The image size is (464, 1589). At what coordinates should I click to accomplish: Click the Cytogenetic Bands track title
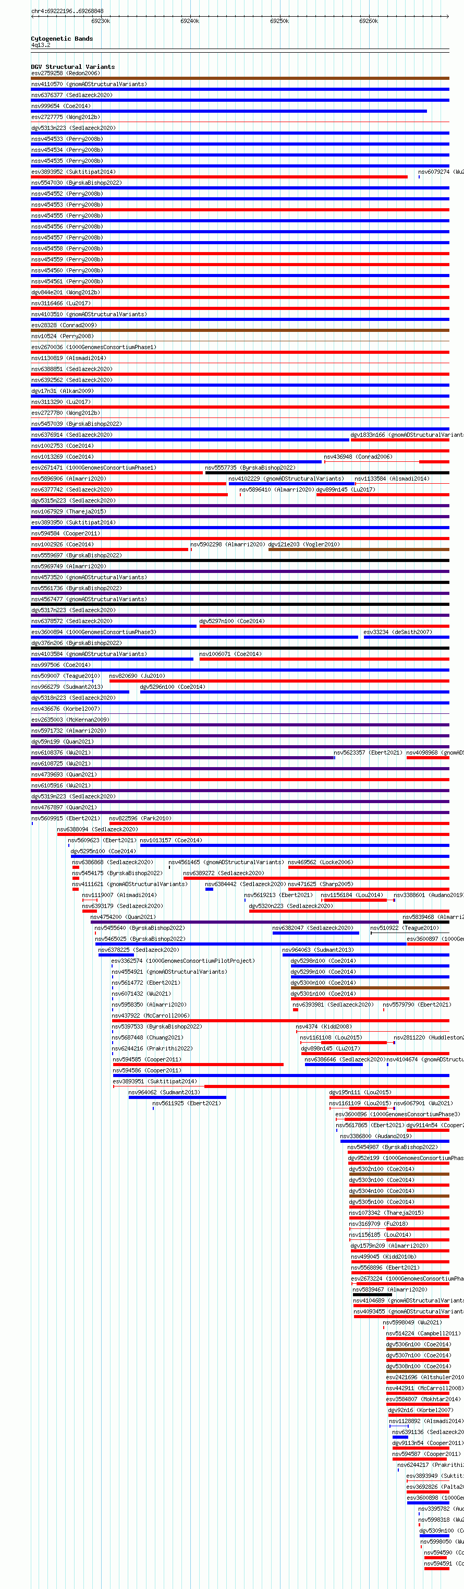pos(62,38)
